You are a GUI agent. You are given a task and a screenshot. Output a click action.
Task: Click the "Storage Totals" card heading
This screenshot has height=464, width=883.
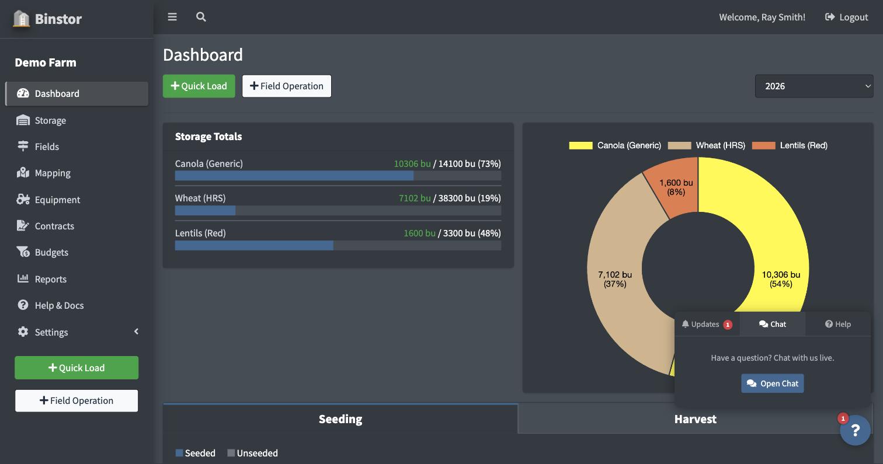(x=208, y=137)
